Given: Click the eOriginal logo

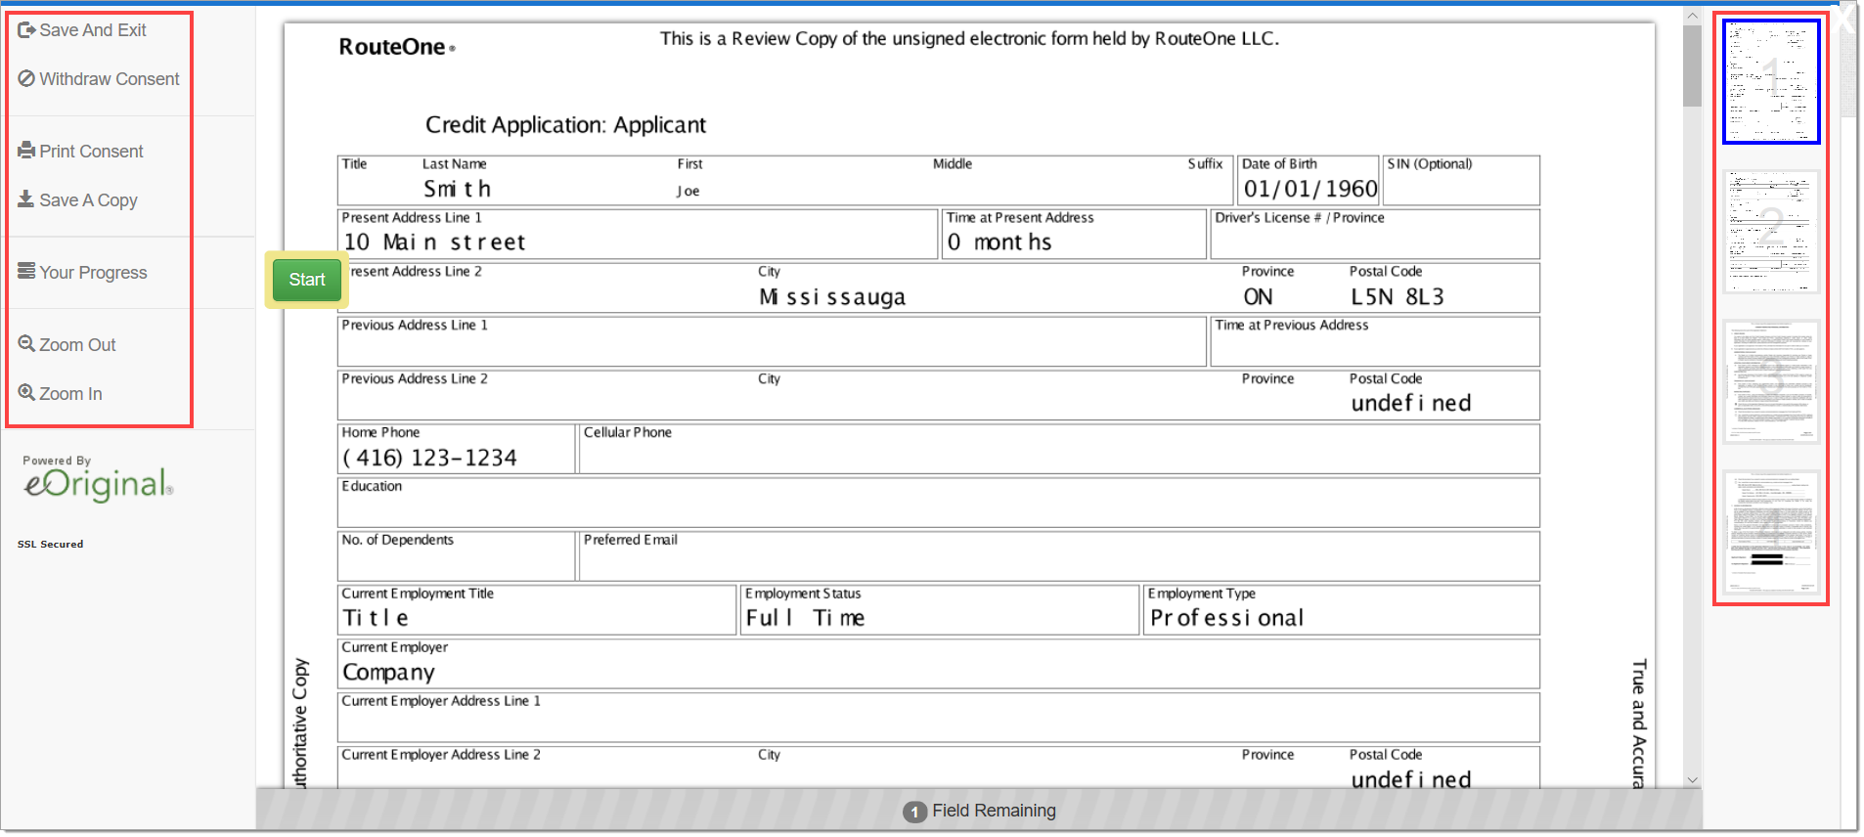Looking at the screenshot, I should point(98,484).
